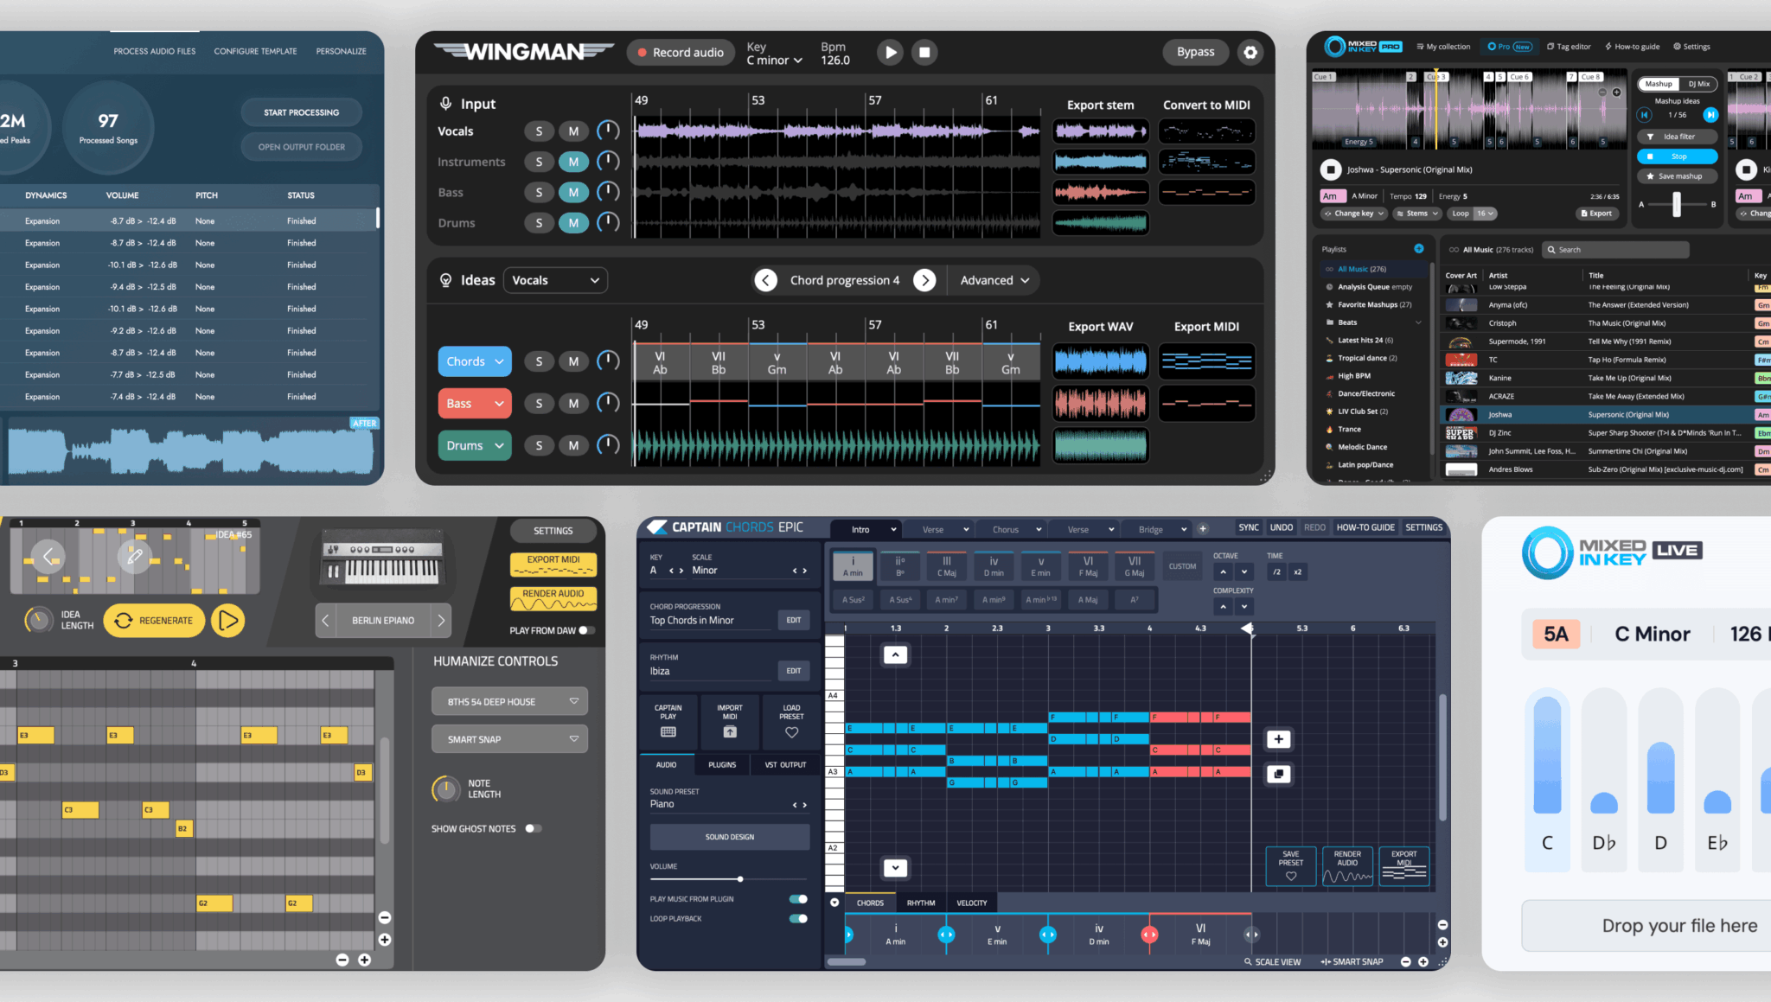Click Bypass button in Wingman

point(1195,52)
